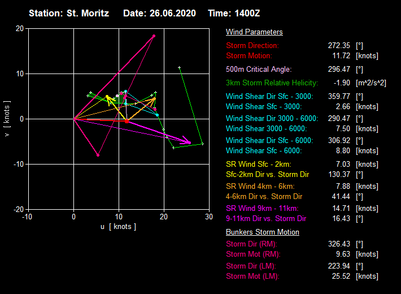Viewport: 401px width, 294px height.
Task: Click the Storm Mot (LM) value 25.52
Action: coord(339,276)
